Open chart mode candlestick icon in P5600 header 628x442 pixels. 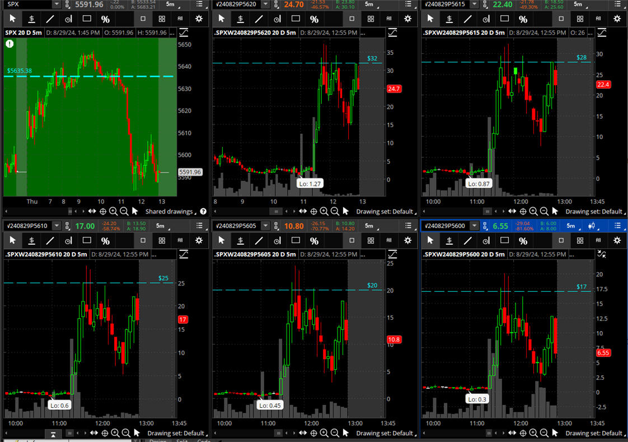click(x=592, y=226)
